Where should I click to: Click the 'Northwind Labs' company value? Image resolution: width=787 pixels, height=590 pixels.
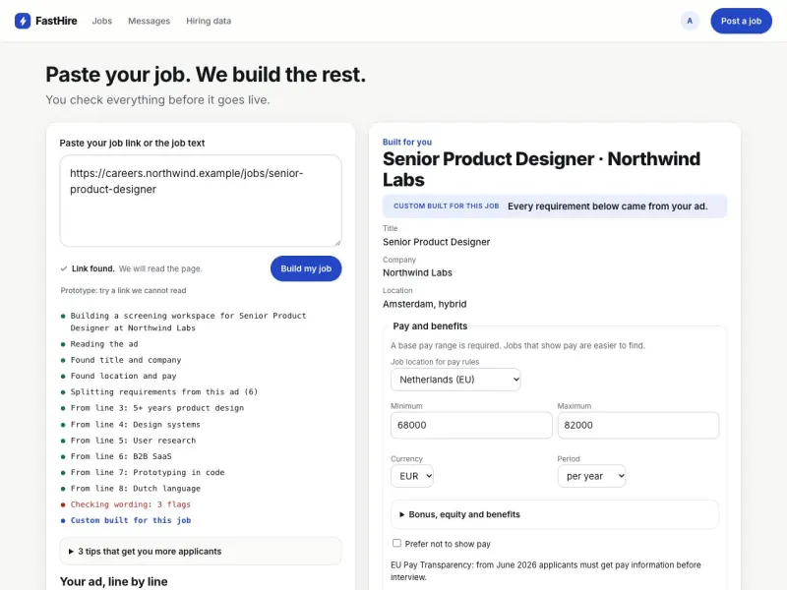point(417,273)
